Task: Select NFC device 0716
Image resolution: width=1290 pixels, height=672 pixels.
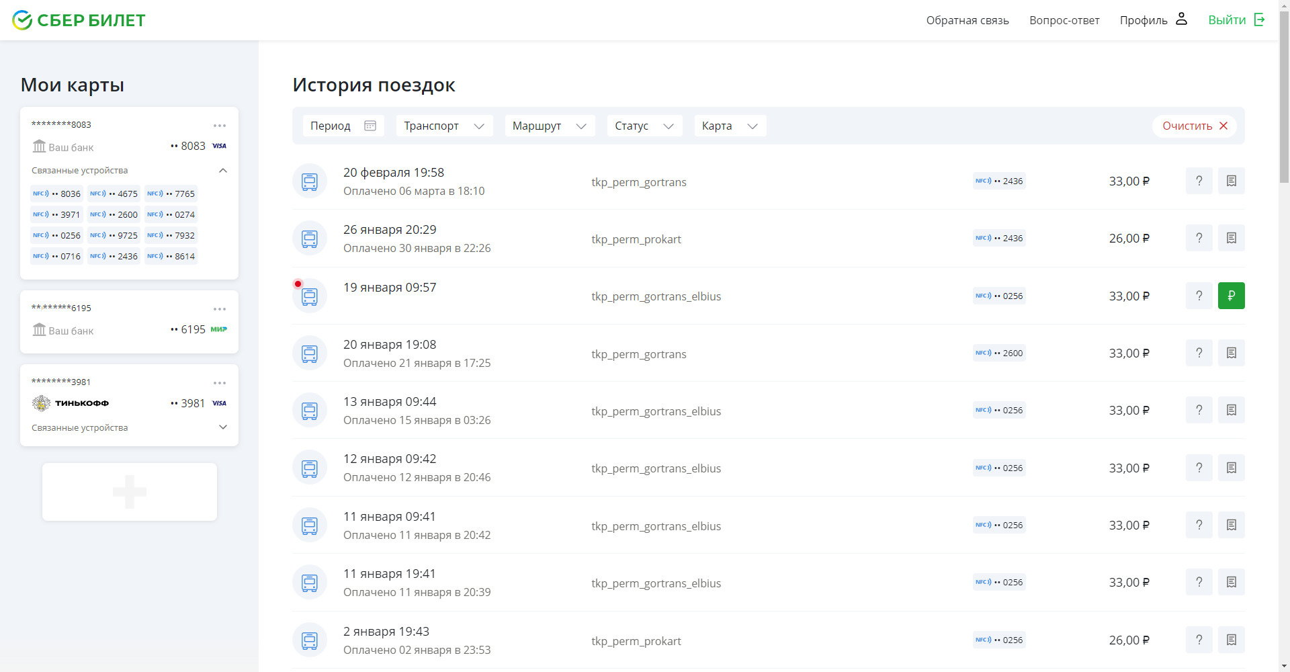Action: point(56,256)
